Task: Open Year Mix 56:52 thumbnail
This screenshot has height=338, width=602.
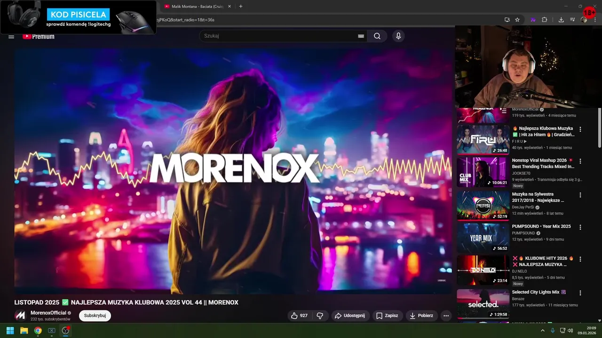Action: pos(483,237)
